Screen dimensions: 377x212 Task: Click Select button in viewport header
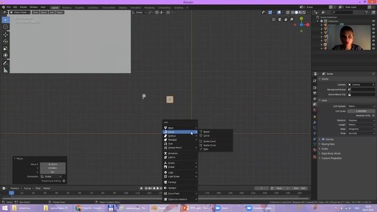coord(44,12)
